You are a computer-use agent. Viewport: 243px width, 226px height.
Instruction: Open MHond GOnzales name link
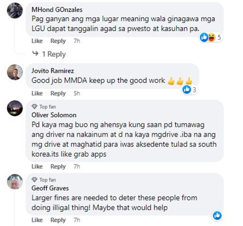pyautogui.click(x=57, y=10)
